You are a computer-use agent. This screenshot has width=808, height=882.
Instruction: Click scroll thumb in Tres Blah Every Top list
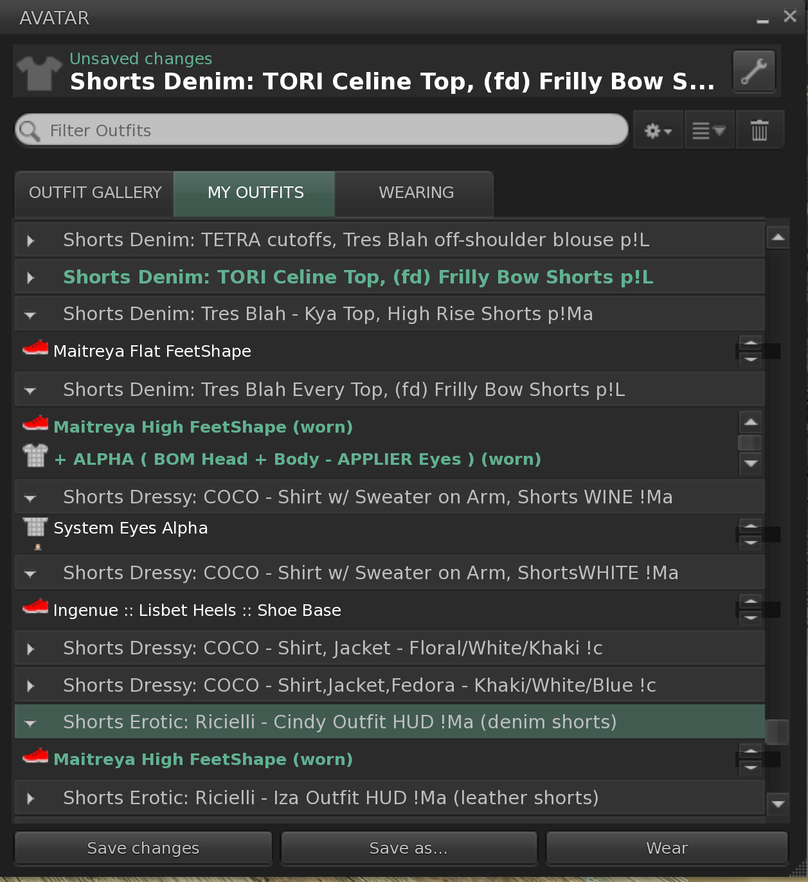750,442
